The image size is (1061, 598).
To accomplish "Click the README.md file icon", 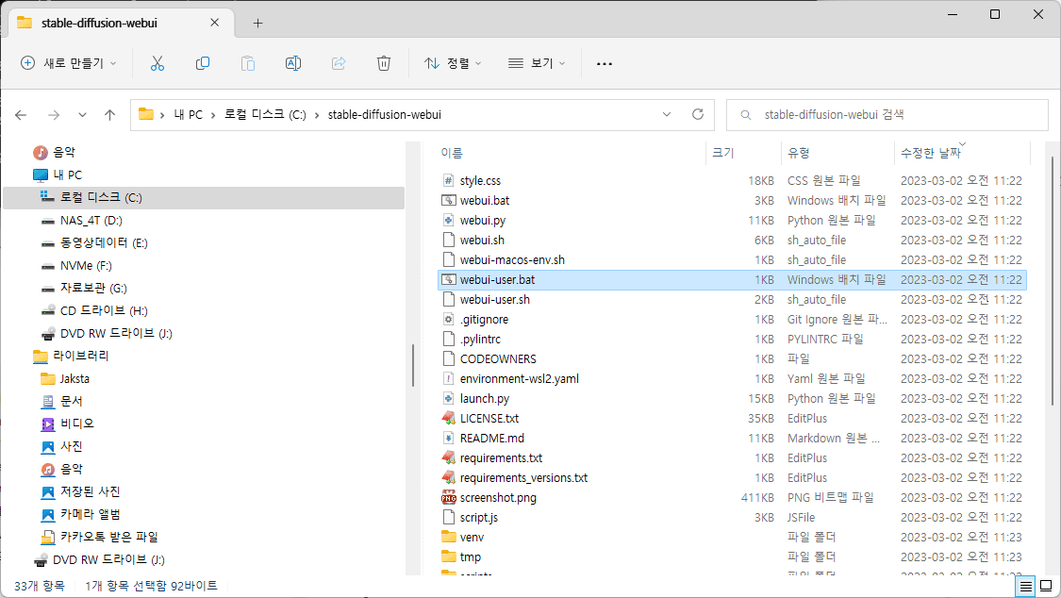I will pyautogui.click(x=448, y=439).
